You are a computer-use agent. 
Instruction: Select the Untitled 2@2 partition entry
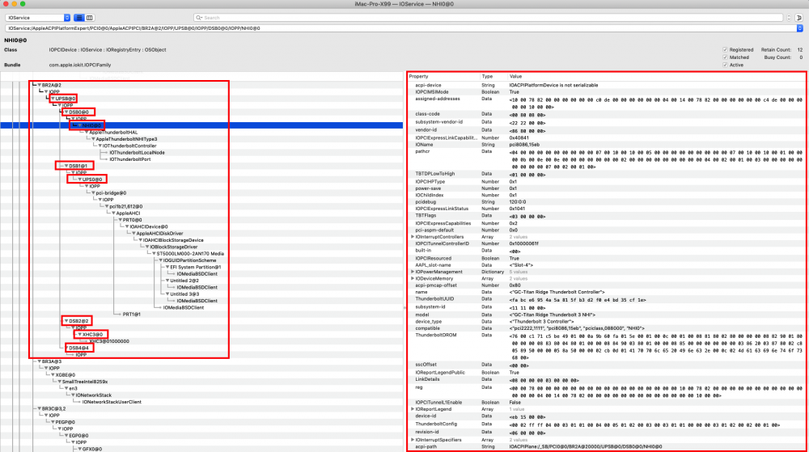(x=184, y=281)
